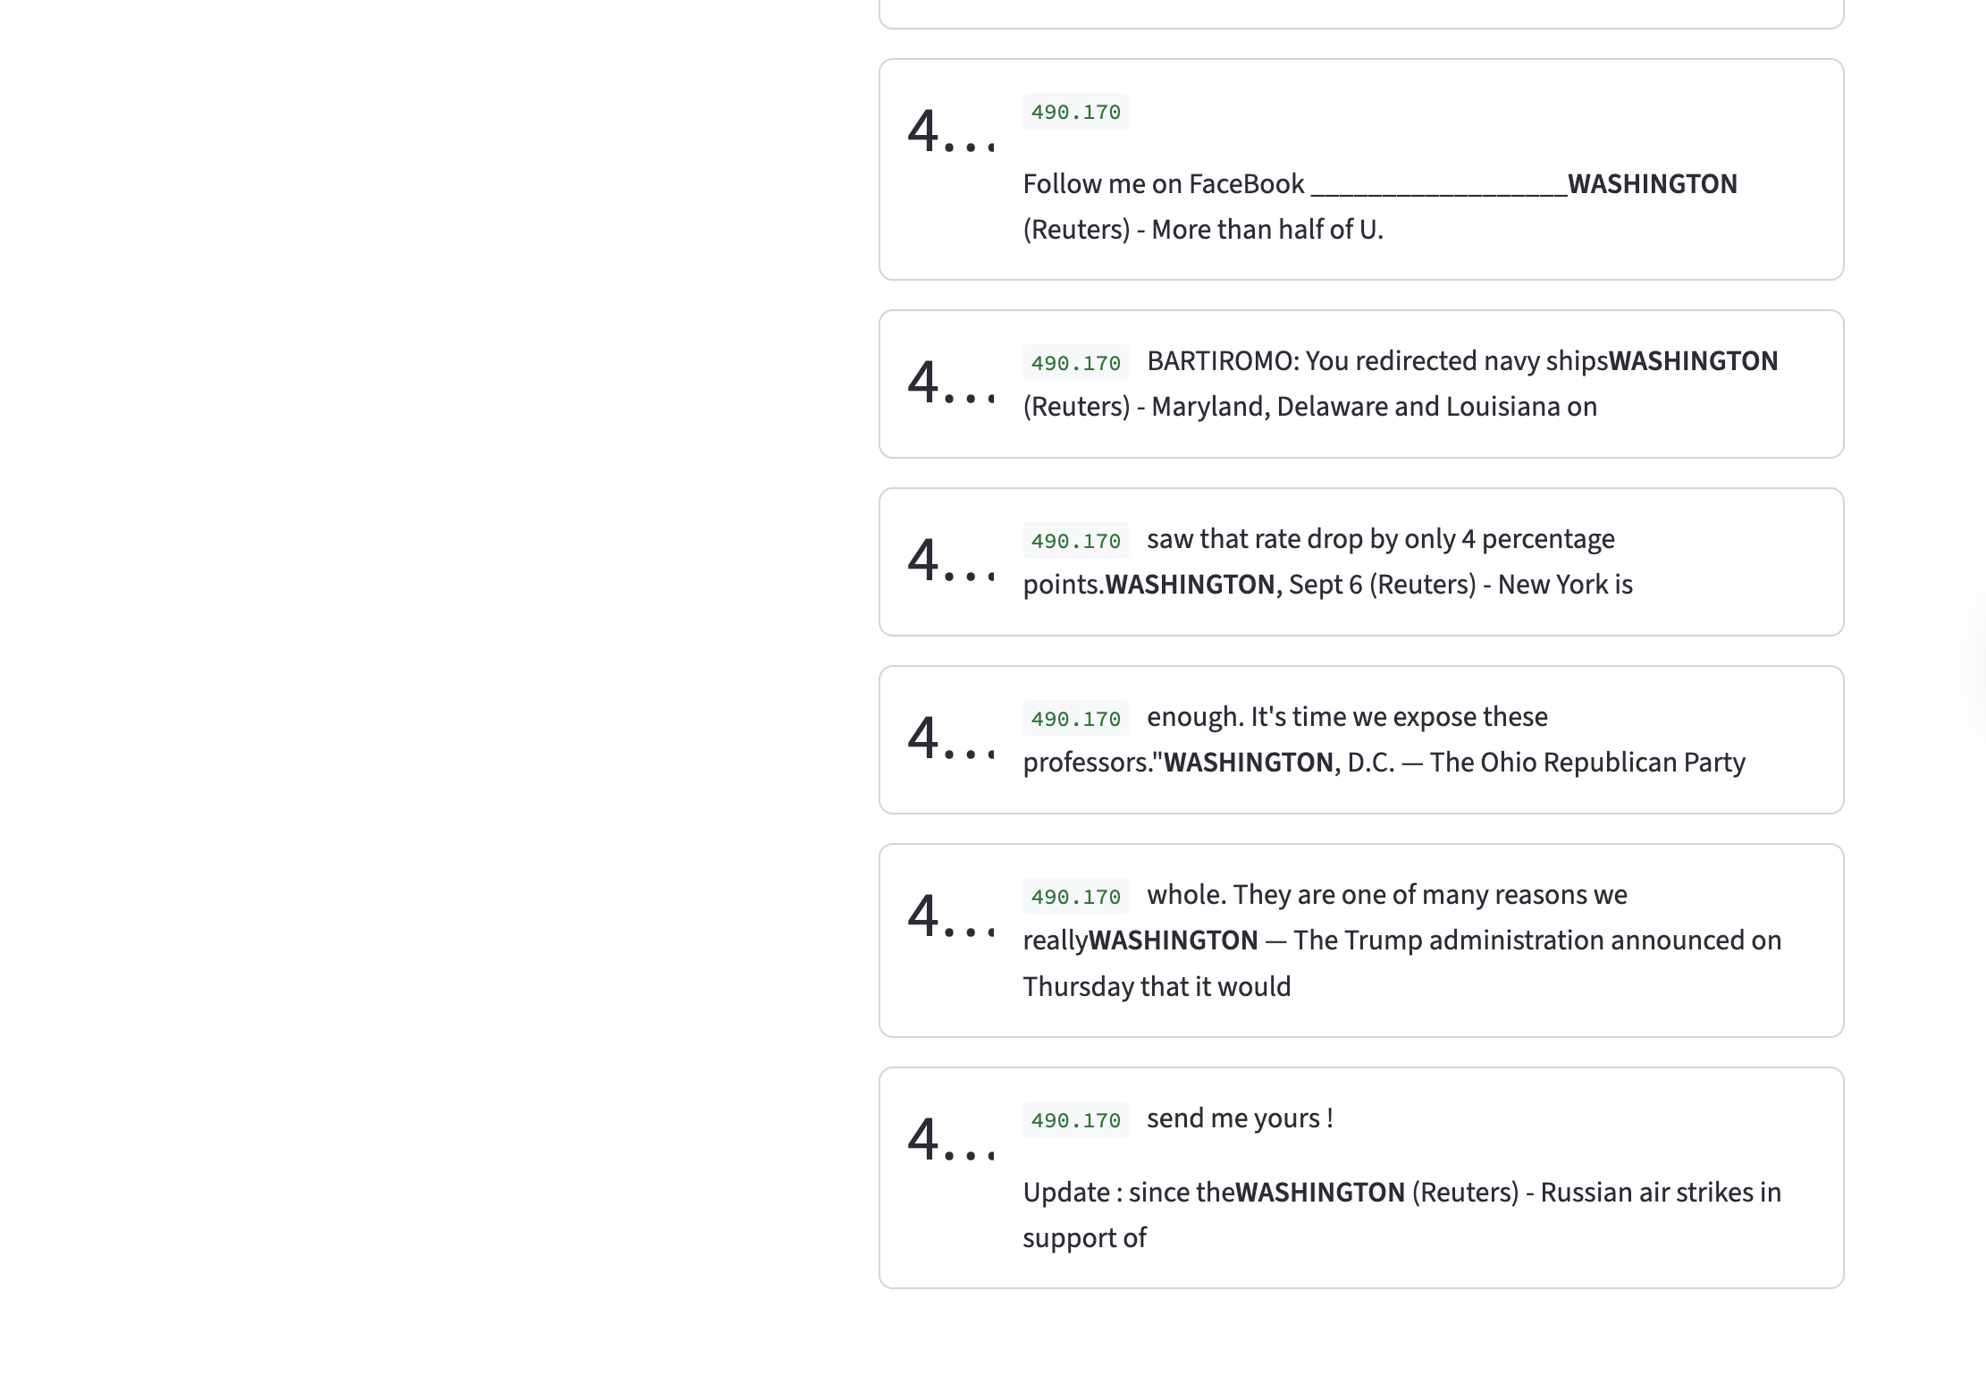Image resolution: width=1986 pixels, height=1375 pixels.
Task: Click 490.170 badge next to "enough. It's time"
Action: click(x=1075, y=720)
